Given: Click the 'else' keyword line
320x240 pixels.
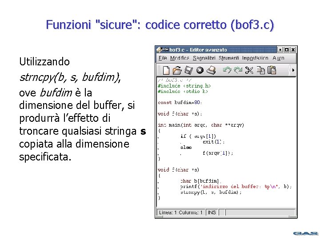Looking at the screenshot, I should (x=186, y=147).
